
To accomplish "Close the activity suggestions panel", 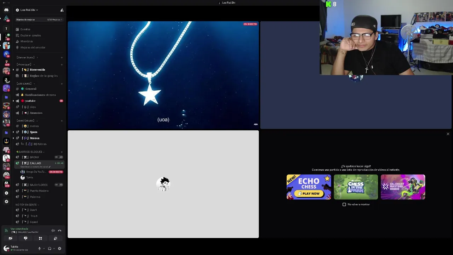I will pyautogui.click(x=448, y=134).
